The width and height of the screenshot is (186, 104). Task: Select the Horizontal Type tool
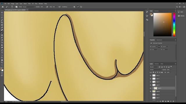[2, 53]
